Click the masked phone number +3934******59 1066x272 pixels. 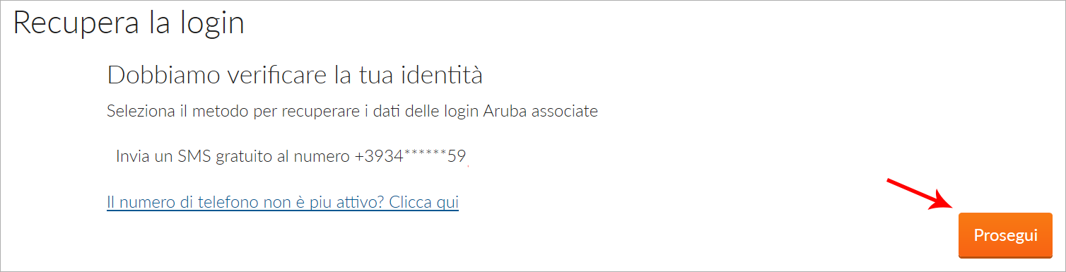click(410, 156)
